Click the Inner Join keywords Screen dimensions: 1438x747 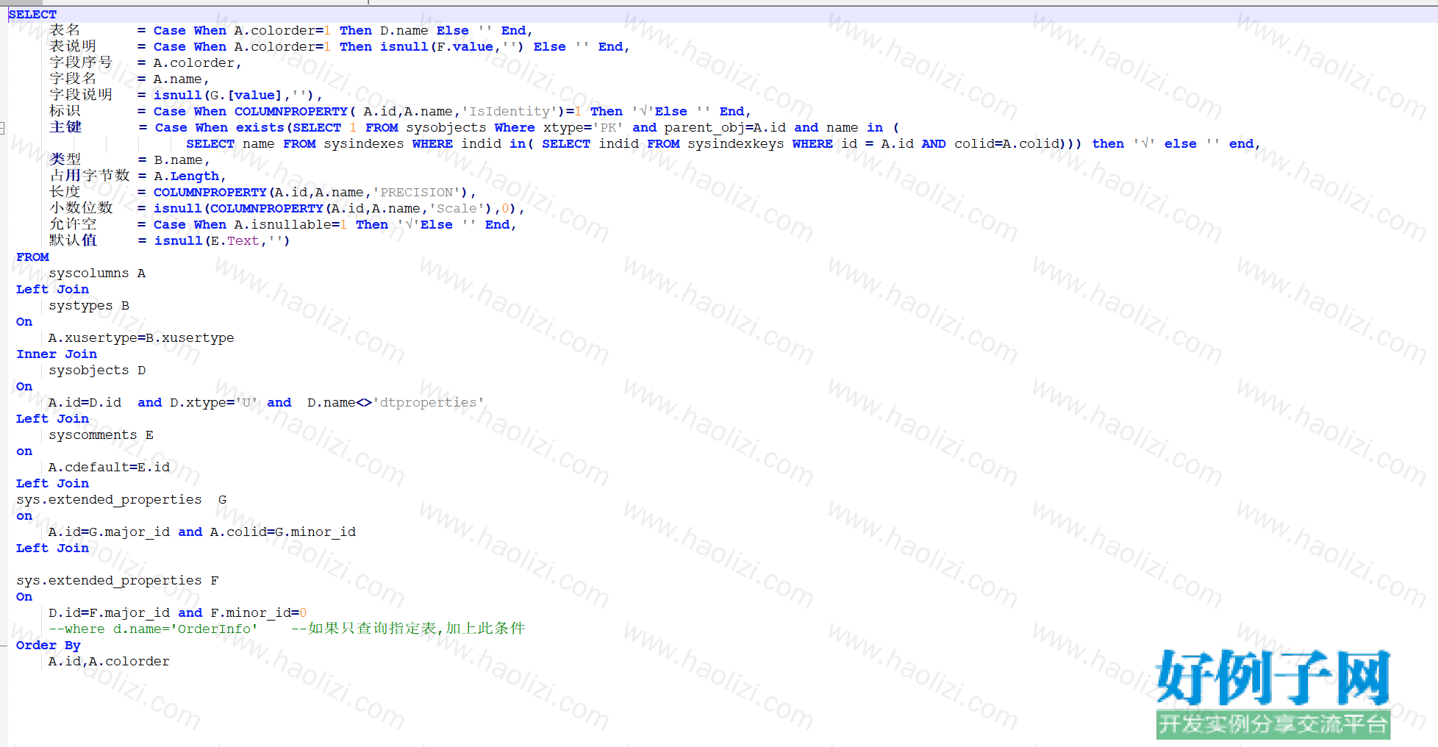coord(57,354)
